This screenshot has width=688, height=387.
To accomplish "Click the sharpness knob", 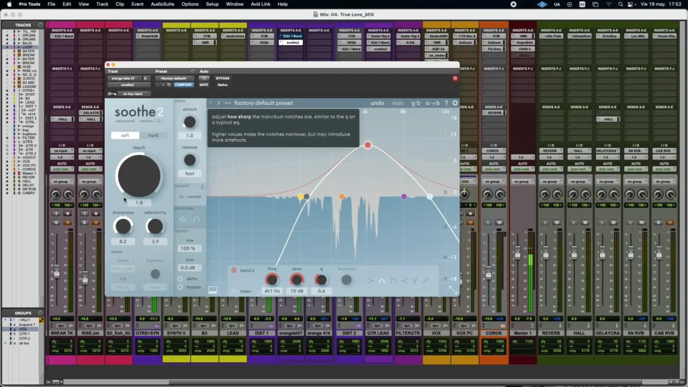I will point(123,226).
